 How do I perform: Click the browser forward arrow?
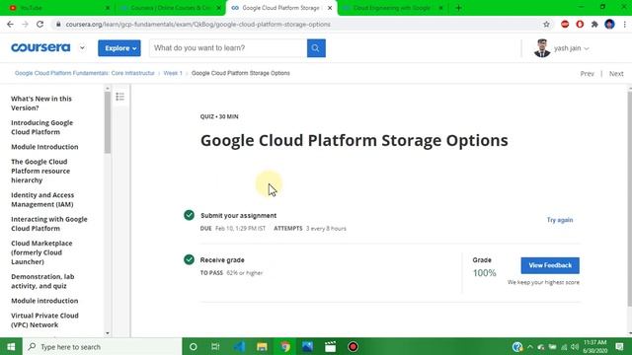pos(25,24)
